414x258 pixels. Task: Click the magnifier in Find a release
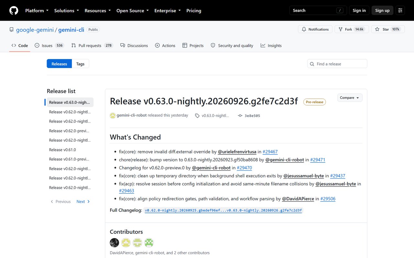click(312, 64)
